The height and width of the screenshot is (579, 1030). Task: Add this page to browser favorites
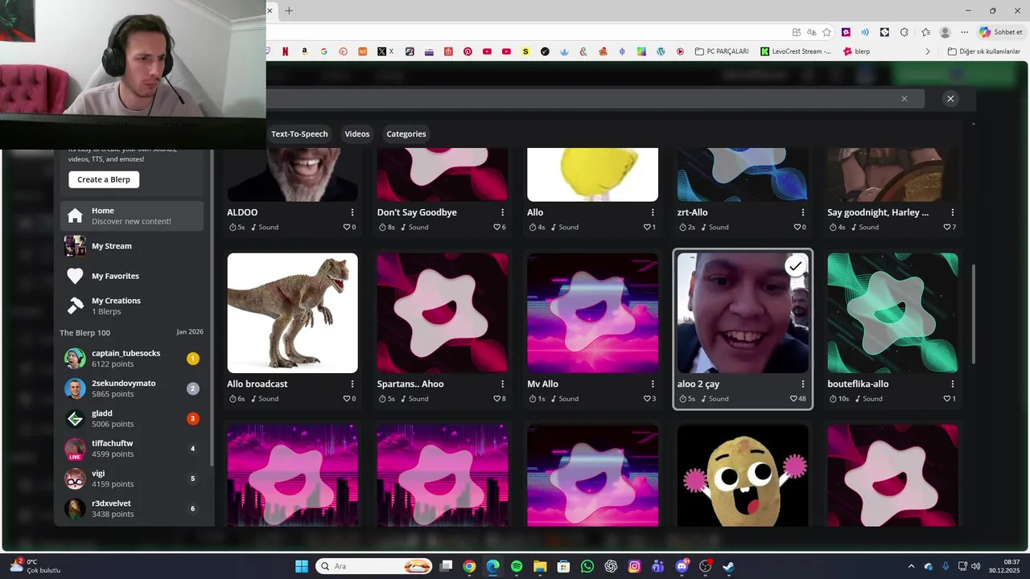pyautogui.click(x=826, y=32)
